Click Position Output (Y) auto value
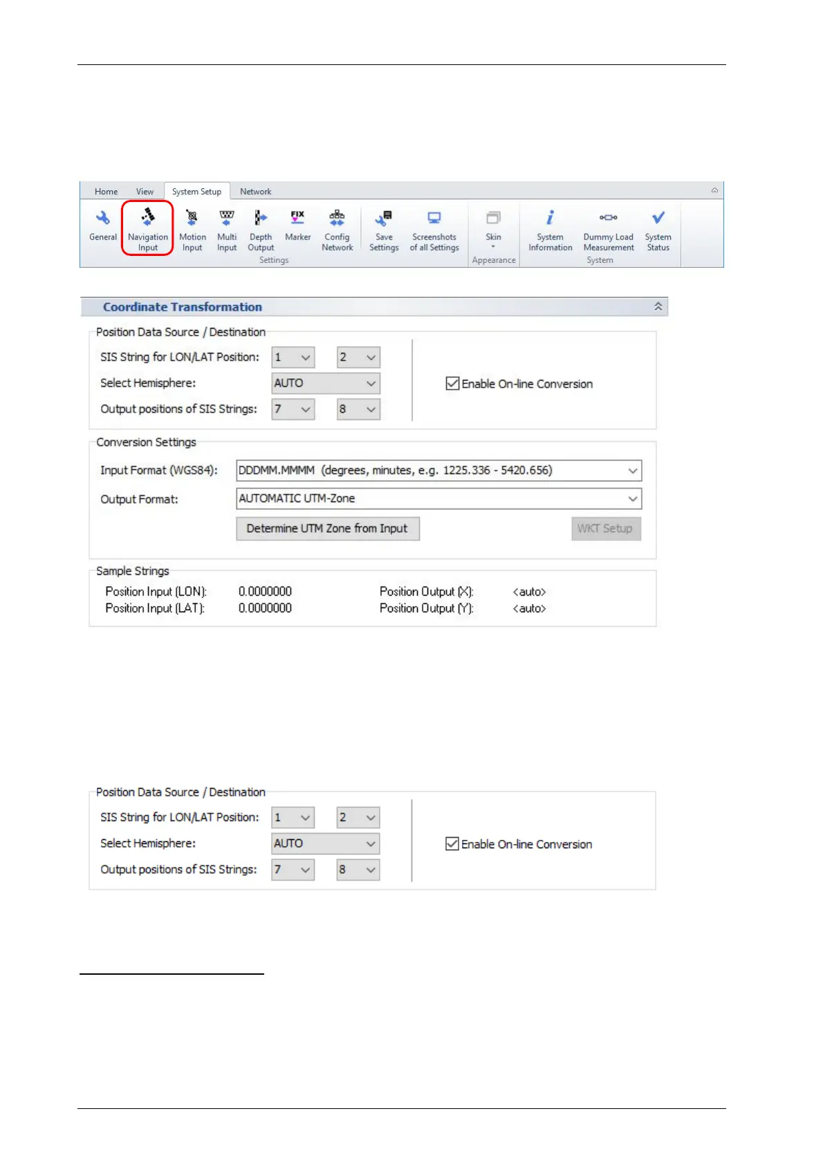This screenshot has width=823, height=1165. coord(529,608)
